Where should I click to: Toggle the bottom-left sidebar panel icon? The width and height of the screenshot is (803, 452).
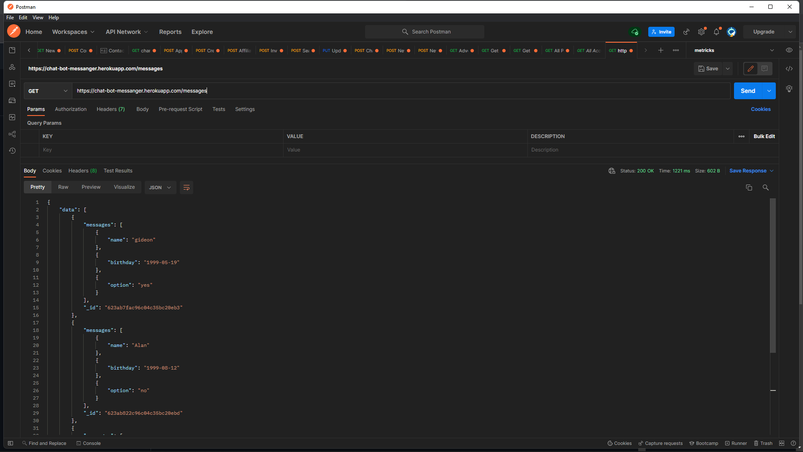[x=10, y=443]
